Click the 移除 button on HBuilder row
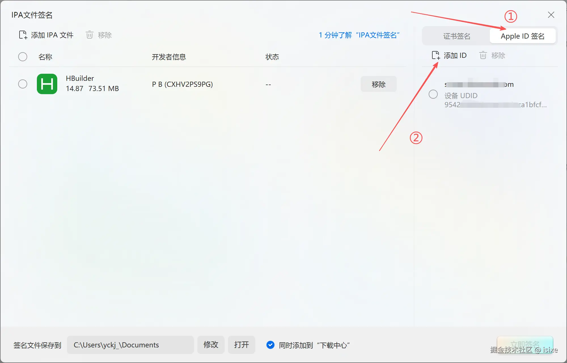Screen dimensions: 567x363 pos(378,84)
